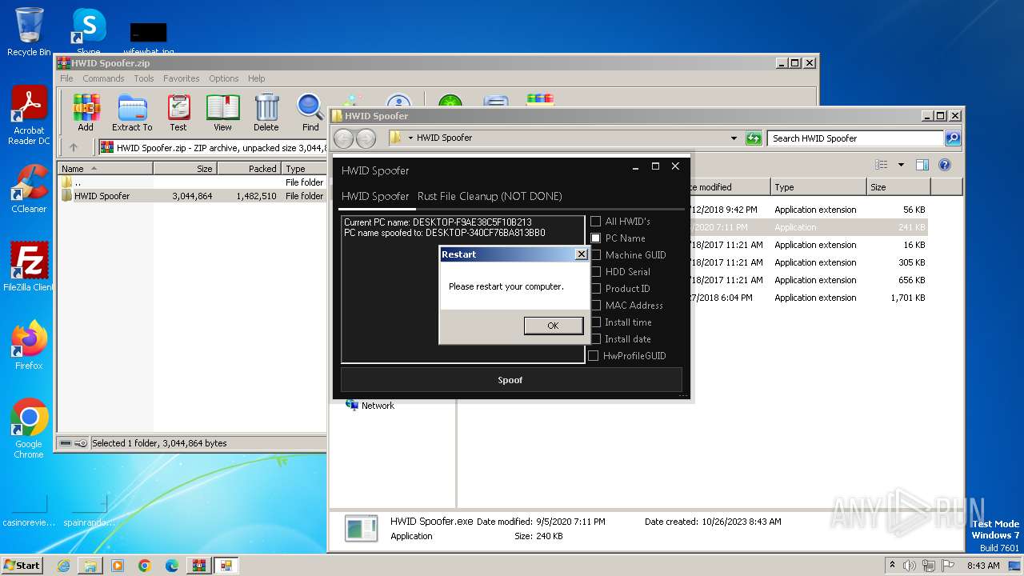The height and width of the screenshot is (576, 1024).
Task: Open WinRAR Favorites menu
Action: 182,78
